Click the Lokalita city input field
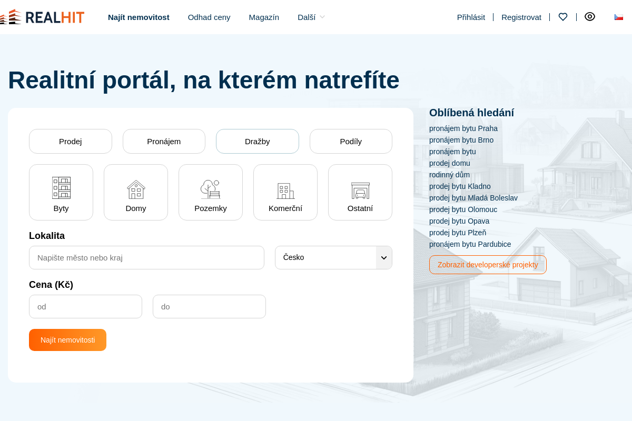The width and height of the screenshot is (632, 421). 146,257
